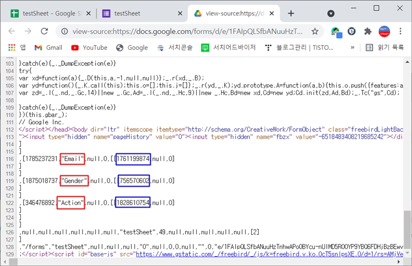The image size is (412, 266).
Task: Open the tab search dropdown circle
Action: 331,13
